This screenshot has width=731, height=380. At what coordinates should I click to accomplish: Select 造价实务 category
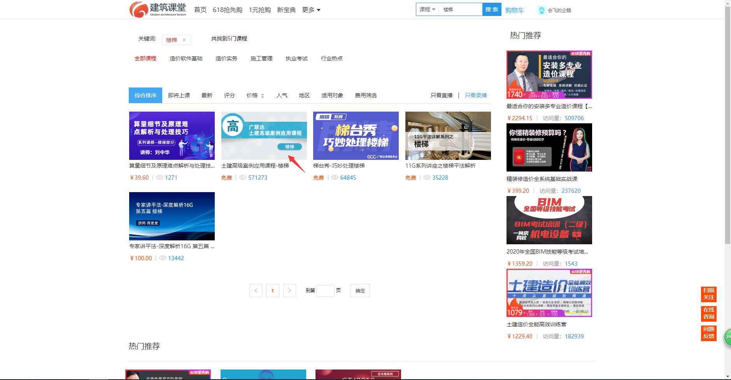point(226,58)
